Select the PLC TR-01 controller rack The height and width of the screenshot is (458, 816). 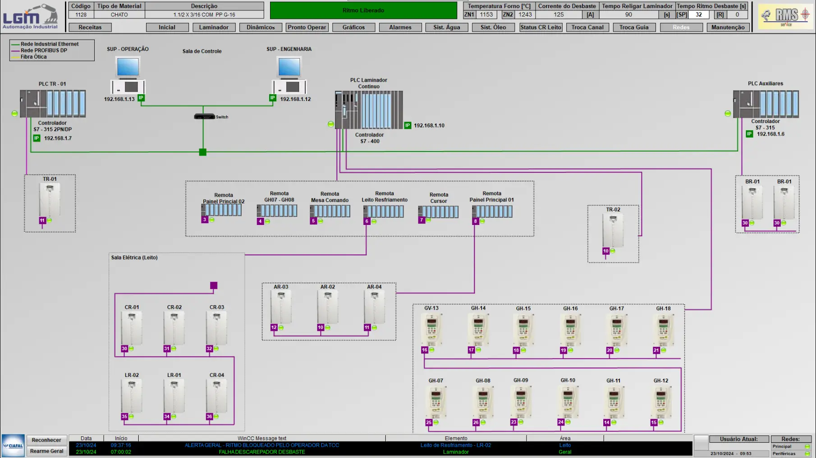[x=53, y=104]
